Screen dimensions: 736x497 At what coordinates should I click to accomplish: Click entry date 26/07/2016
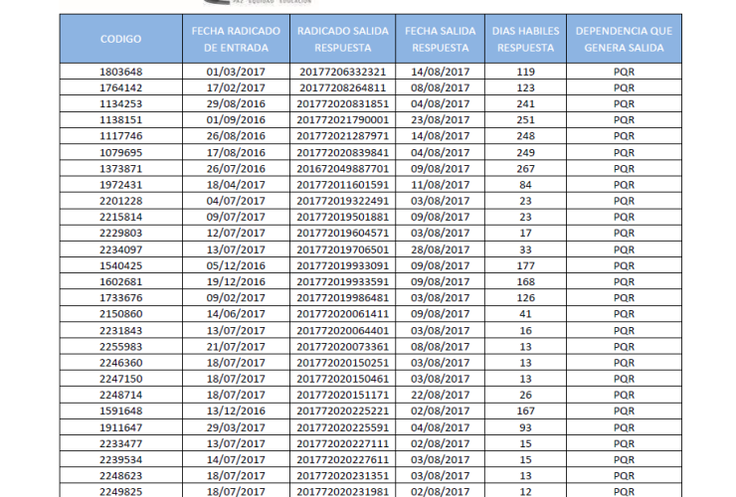(236, 168)
